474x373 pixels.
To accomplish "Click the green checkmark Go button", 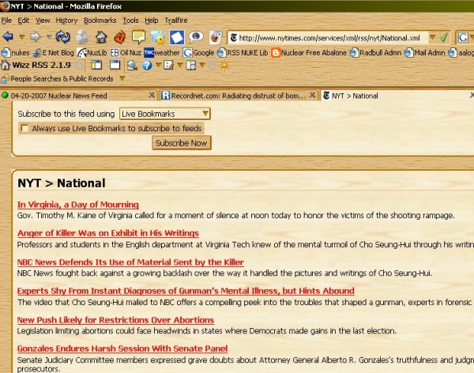I will pyautogui.click(x=444, y=37).
